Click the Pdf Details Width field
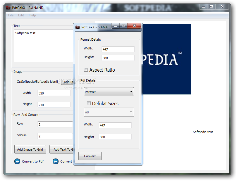Screen dimensions: 237x181 pyautogui.click(x=115, y=125)
